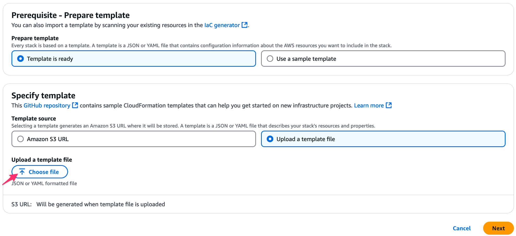Open the IaC generator external link icon
This screenshot has width=516, height=236.
[x=245, y=25]
